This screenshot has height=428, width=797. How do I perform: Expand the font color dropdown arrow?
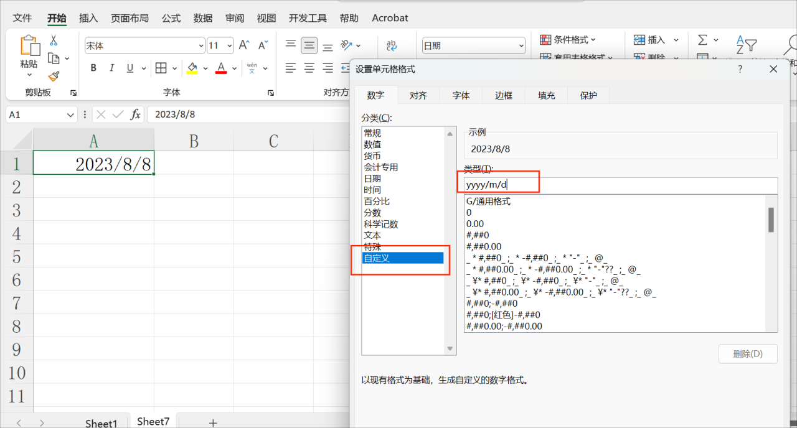tap(234, 68)
